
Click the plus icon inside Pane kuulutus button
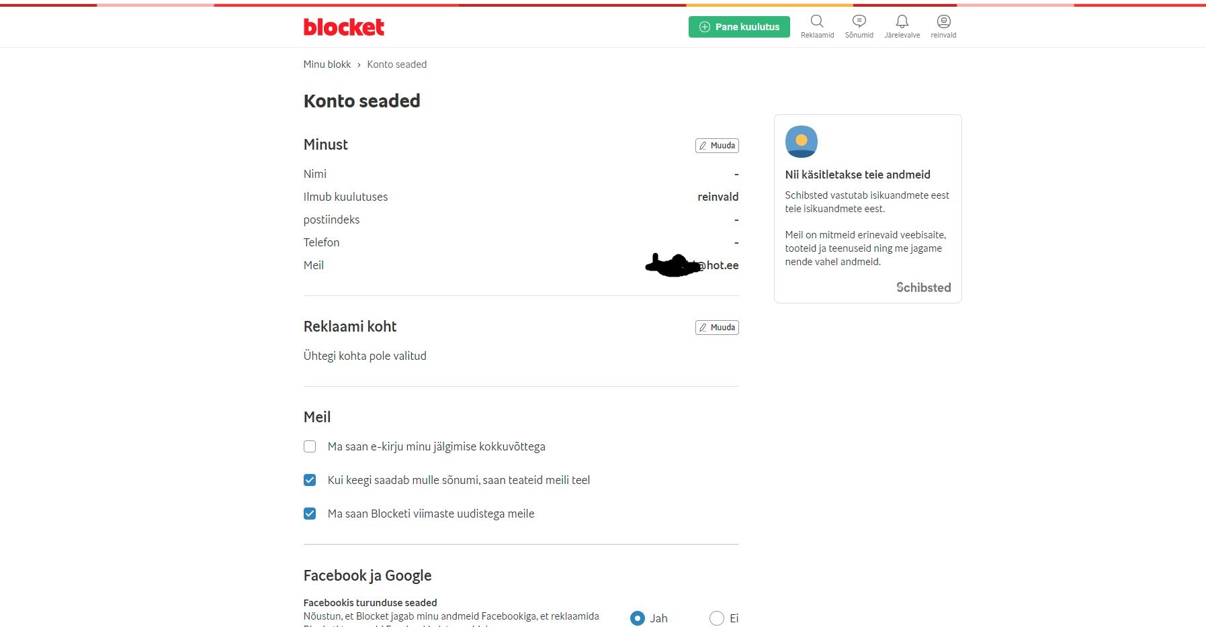[704, 27]
